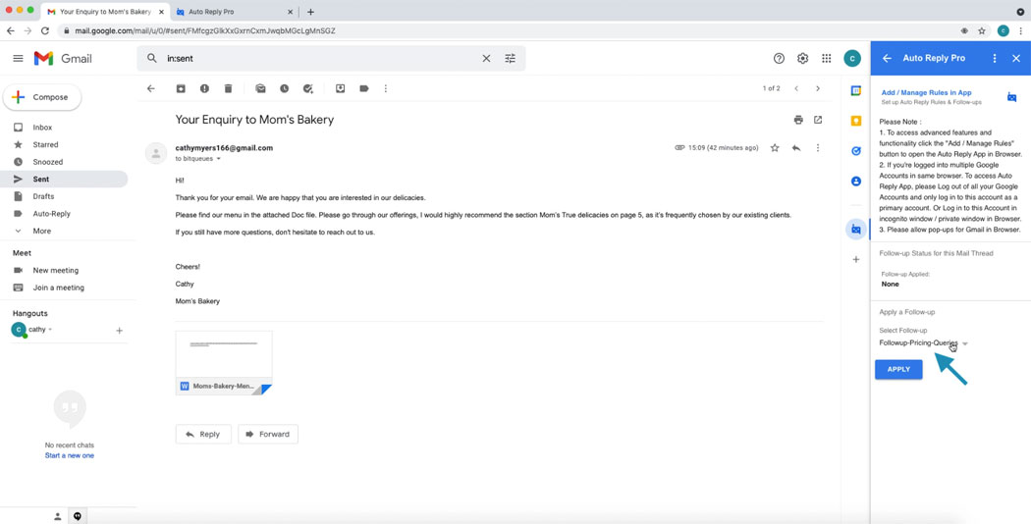Screen dimensions: 1031x524
Task: Delete this email with trash icon
Action: [228, 88]
